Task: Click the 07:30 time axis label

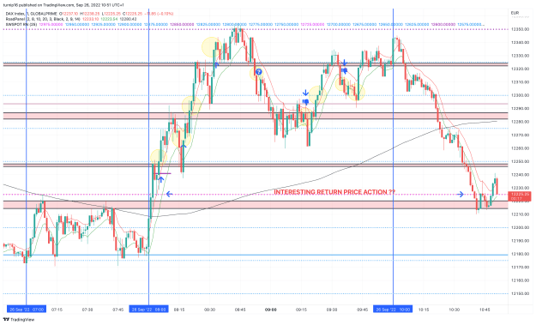Action: tap(87, 310)
